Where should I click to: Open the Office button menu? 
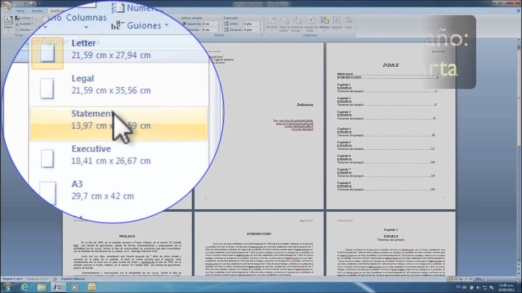point(7,6)
